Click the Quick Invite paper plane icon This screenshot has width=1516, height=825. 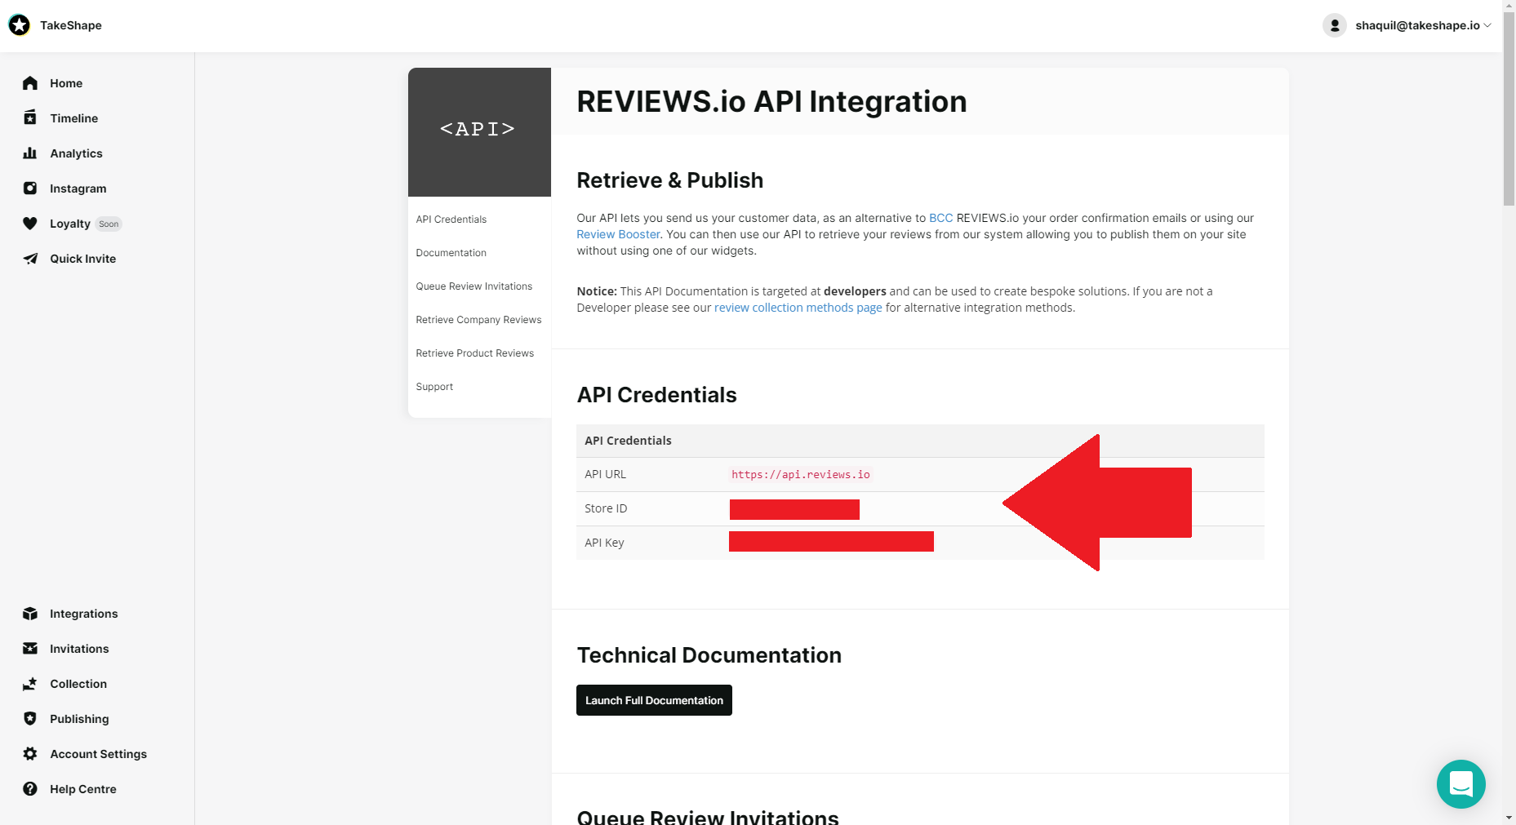pyautogui.click(x=30, y=259)
